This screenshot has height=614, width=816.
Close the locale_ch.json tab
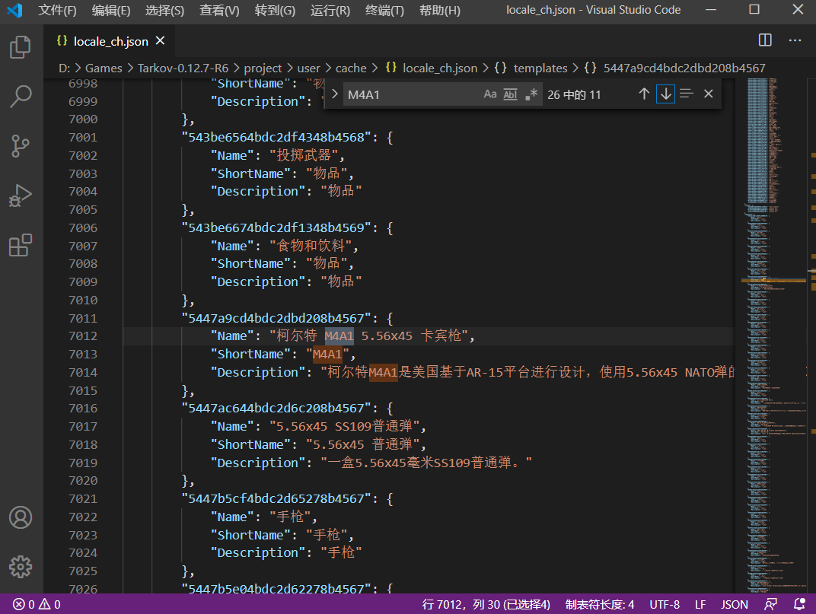pyautogui.click(x=161, y=40)
